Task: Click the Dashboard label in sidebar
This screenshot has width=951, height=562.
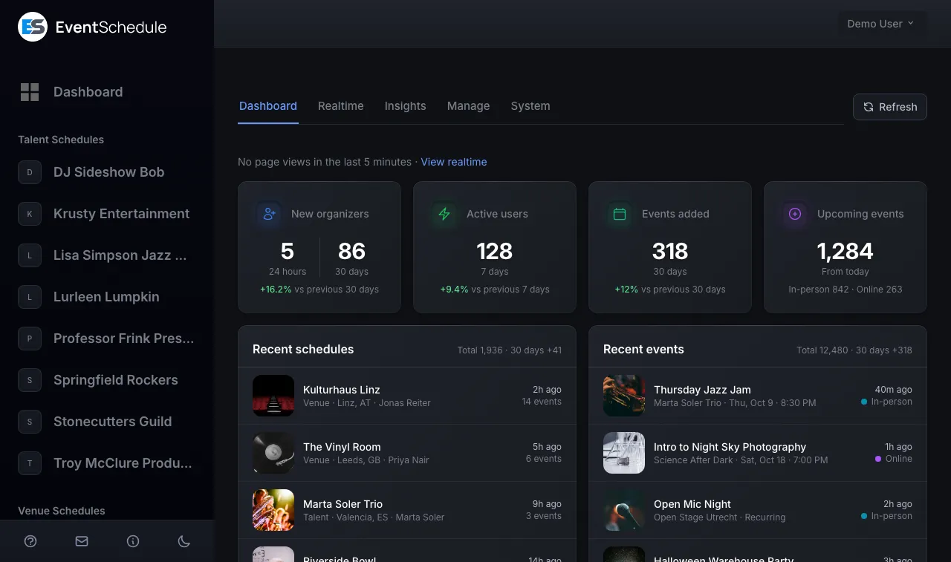Action: pyautogui.click(x=88, y=92)
